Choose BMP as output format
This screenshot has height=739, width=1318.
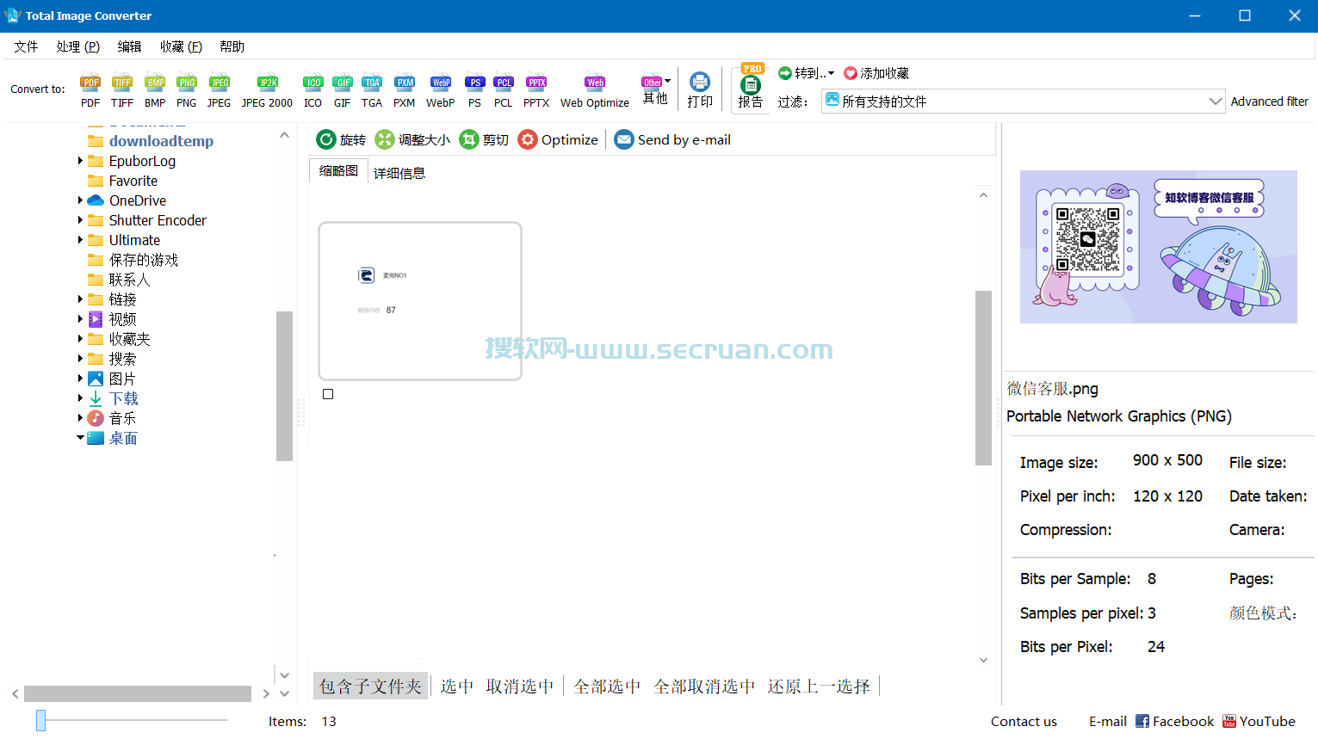pos(155,90)
